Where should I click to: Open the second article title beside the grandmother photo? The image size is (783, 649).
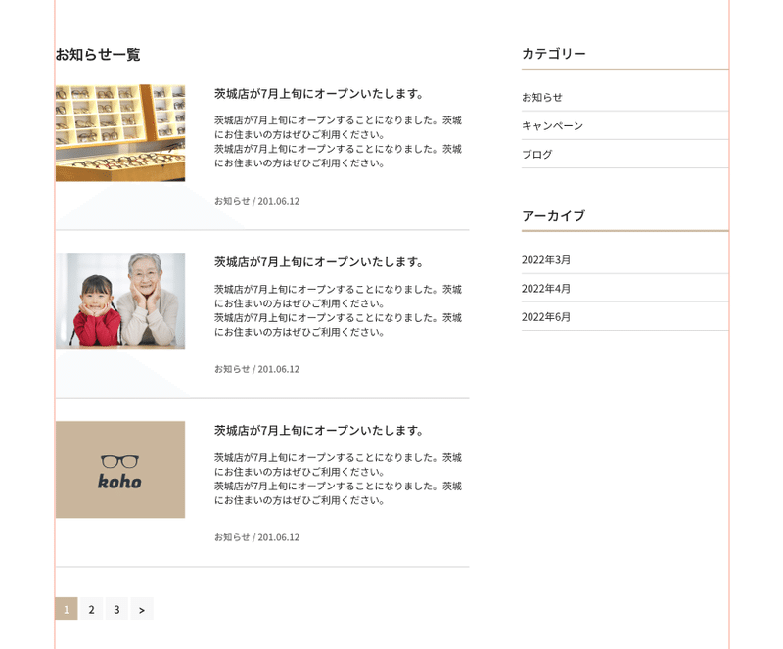tap(319, 262)
